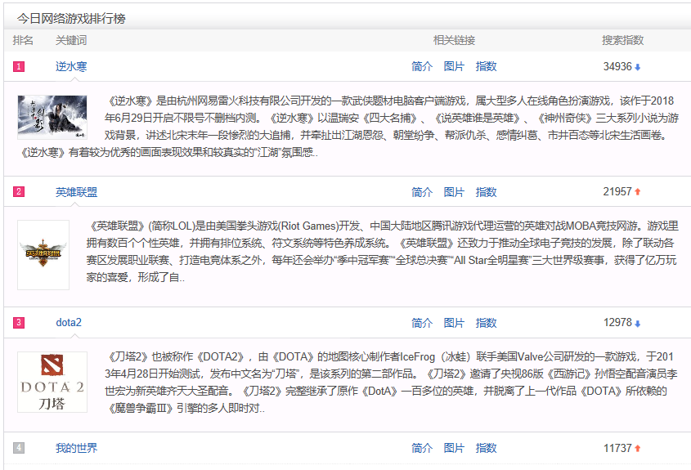The image size is (691, 470).
Task: Click the 英雄联盟 logo thumbnail
Action: pyautogui.click(x=43, y=254)
